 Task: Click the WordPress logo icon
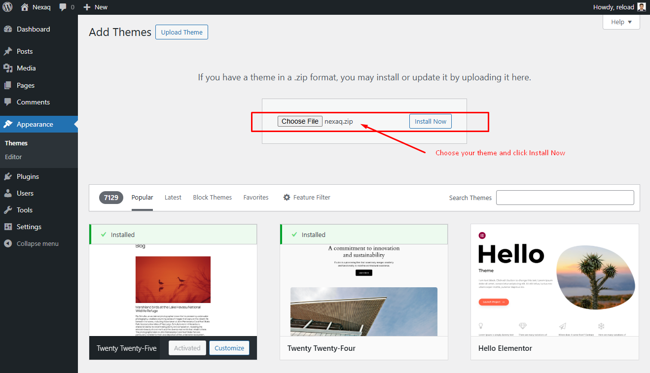[x=7, y=7]
